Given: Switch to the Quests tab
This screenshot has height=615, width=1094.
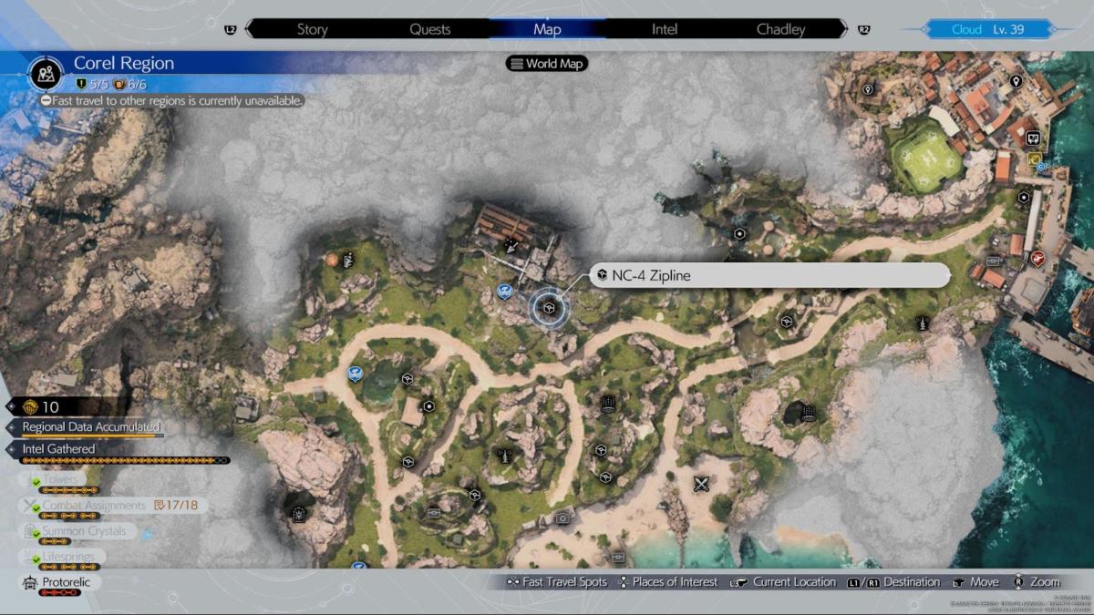Looking at the screenshot, I should pos(429,29).
